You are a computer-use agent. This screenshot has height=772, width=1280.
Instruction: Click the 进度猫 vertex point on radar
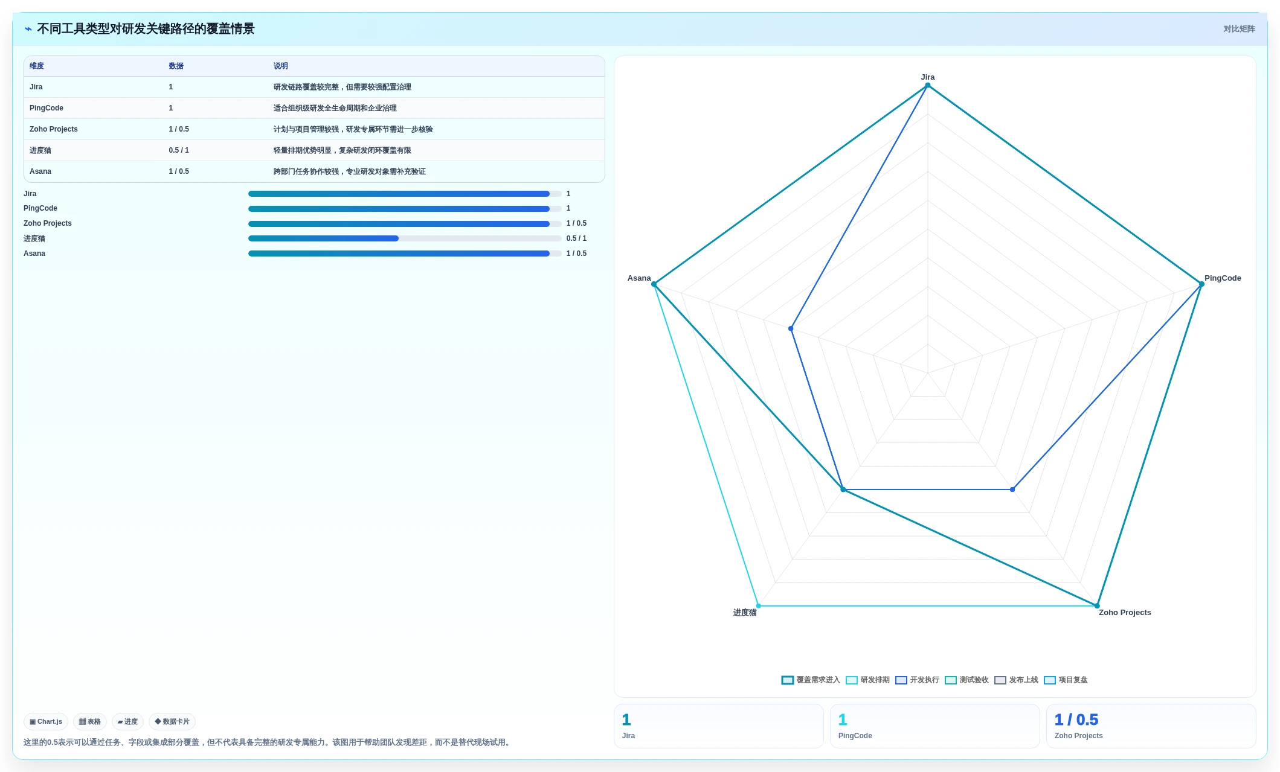click(x=759, y=605)
